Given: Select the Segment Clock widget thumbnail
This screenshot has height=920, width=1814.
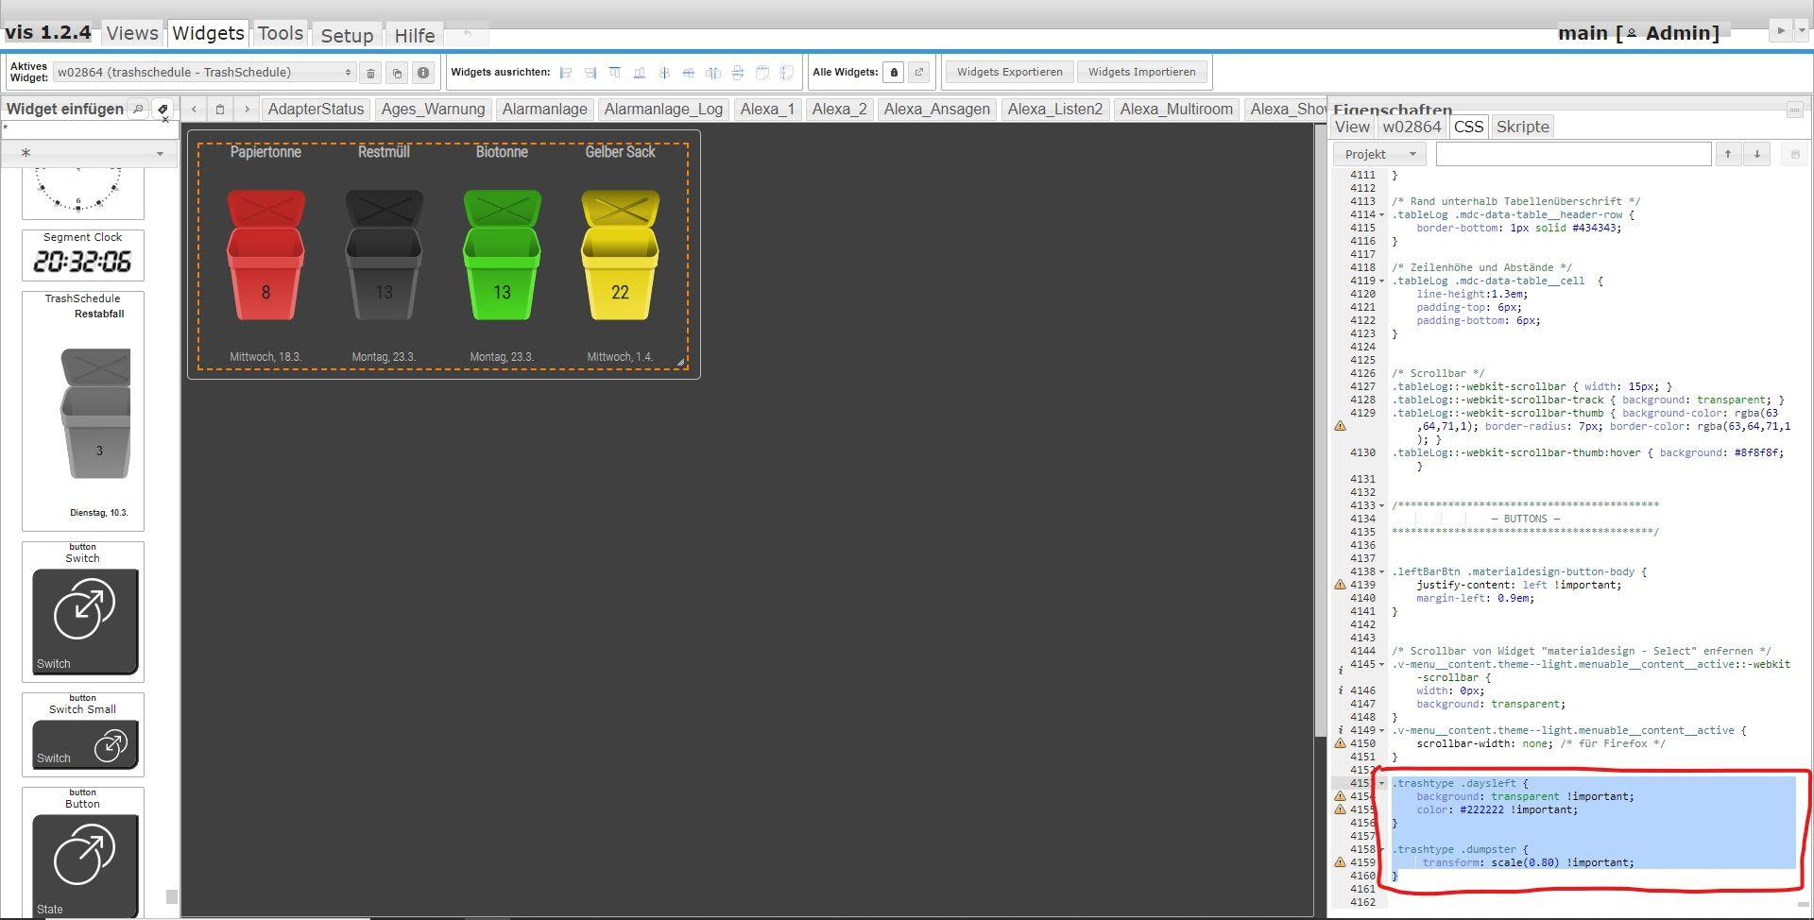Looking at the screenshot, I should (x=83, y=255).
